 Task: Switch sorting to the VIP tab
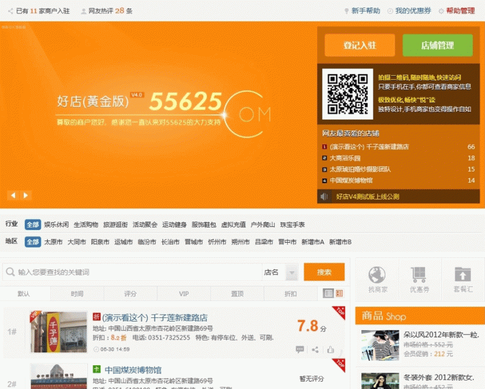pyautogui.click(x=184, y=294)
